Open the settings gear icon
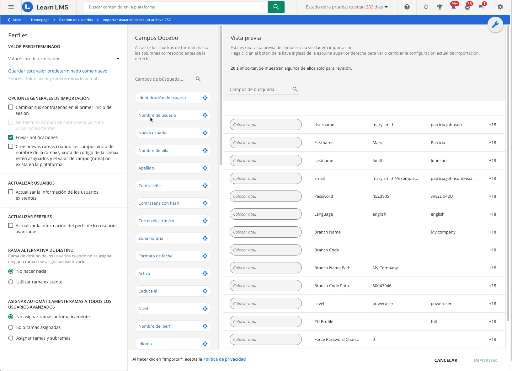This screenshot has width=512, height=371. click(x=500, y=7)
